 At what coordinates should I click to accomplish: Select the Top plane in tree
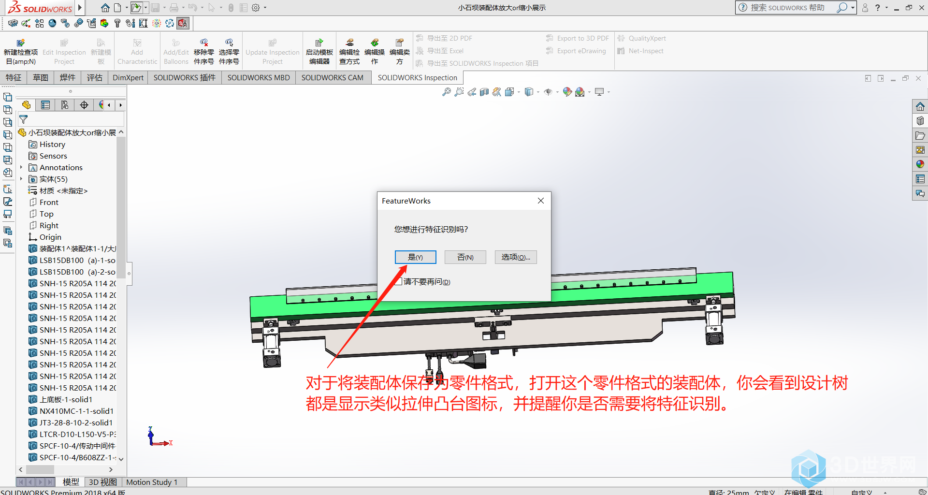(x=46, y=214)
